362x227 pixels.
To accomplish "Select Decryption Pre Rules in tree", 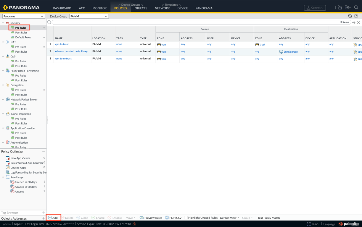I will pos(21,90).
